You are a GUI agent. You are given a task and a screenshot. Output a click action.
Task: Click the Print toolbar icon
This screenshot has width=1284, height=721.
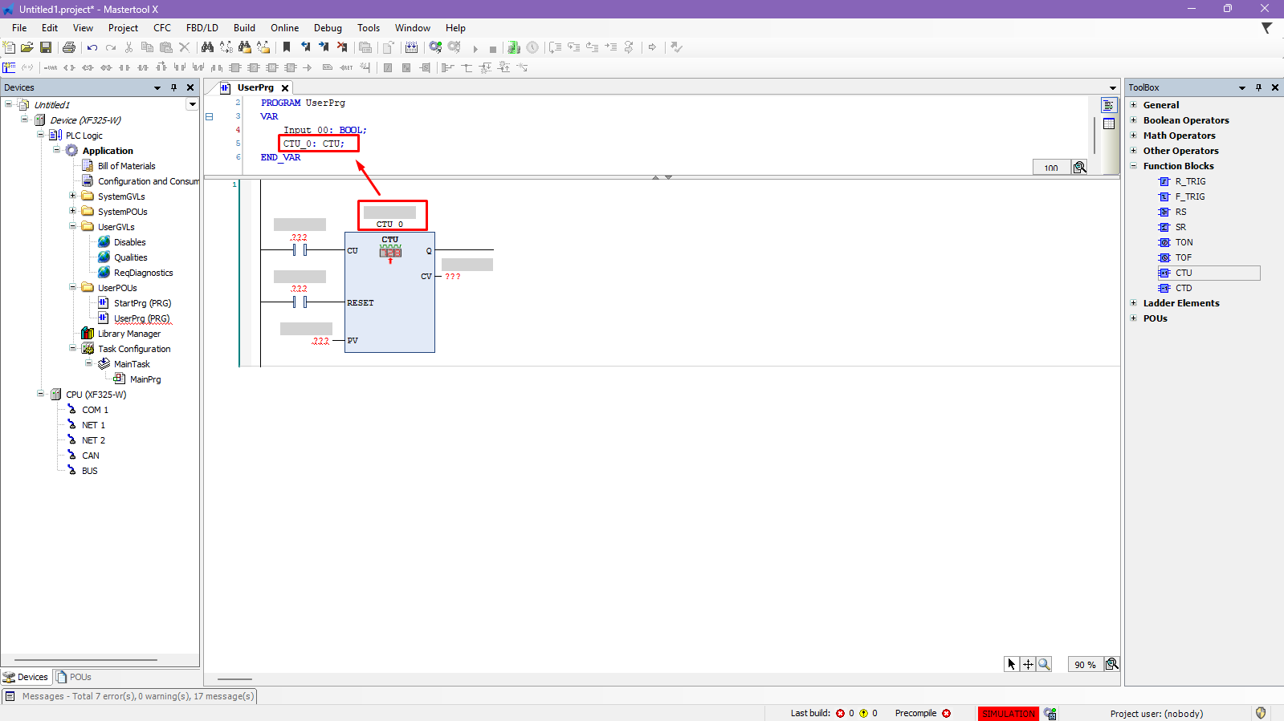coord(69,48)
